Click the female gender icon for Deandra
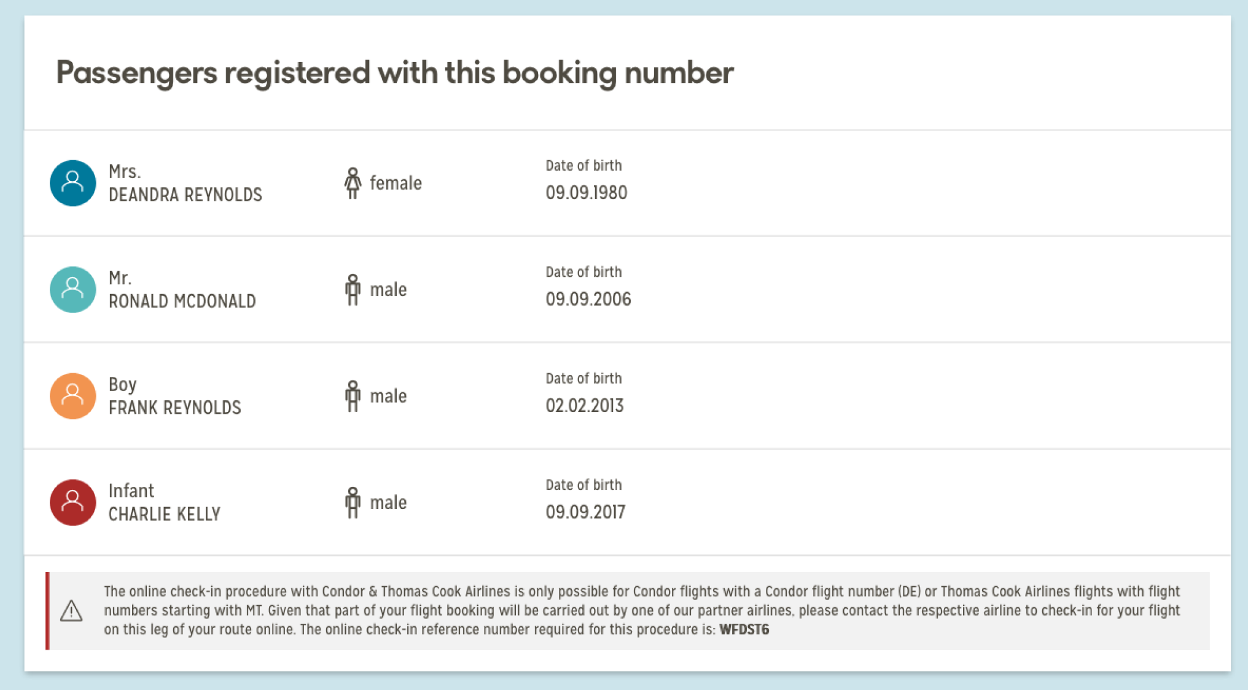The height and width of the screenshot is (690, 1248). pyautogui.click(x=353, y=183)
